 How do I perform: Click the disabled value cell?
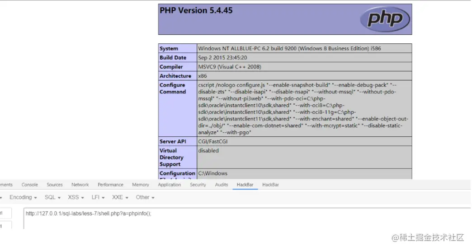tap(304, 157)
